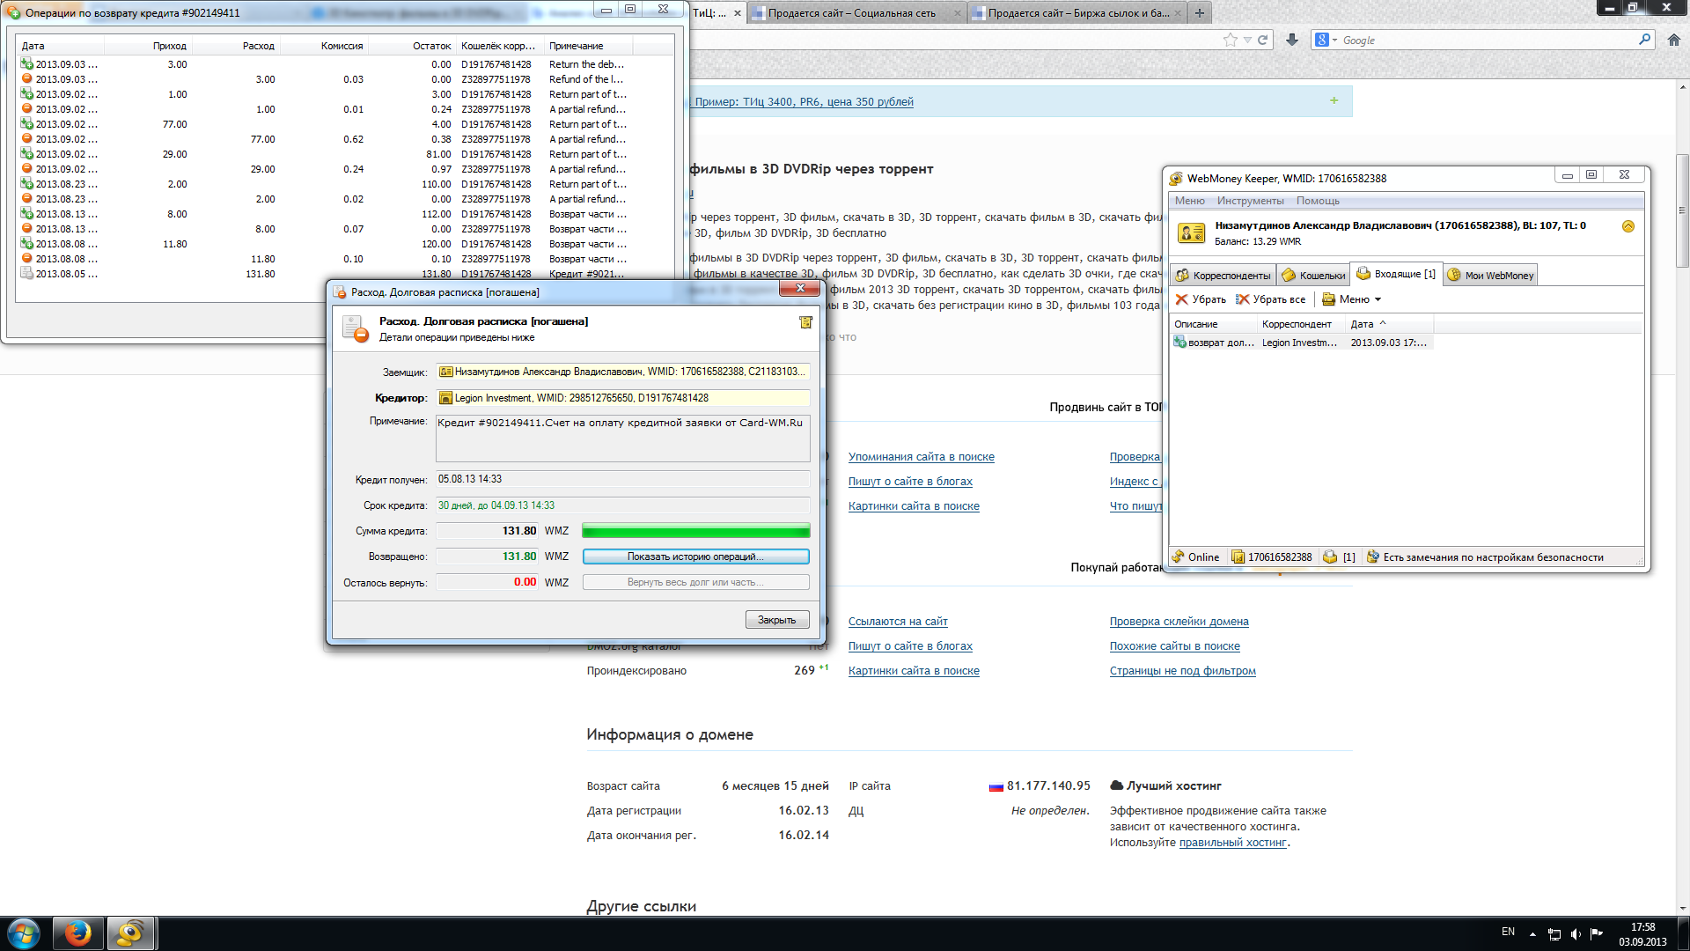Open Firefox home page icon
This screenshot has width=1690, height=951.
click(1673, 40)
